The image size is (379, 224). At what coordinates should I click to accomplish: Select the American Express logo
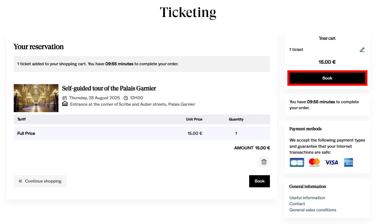[x=349, y=163]
